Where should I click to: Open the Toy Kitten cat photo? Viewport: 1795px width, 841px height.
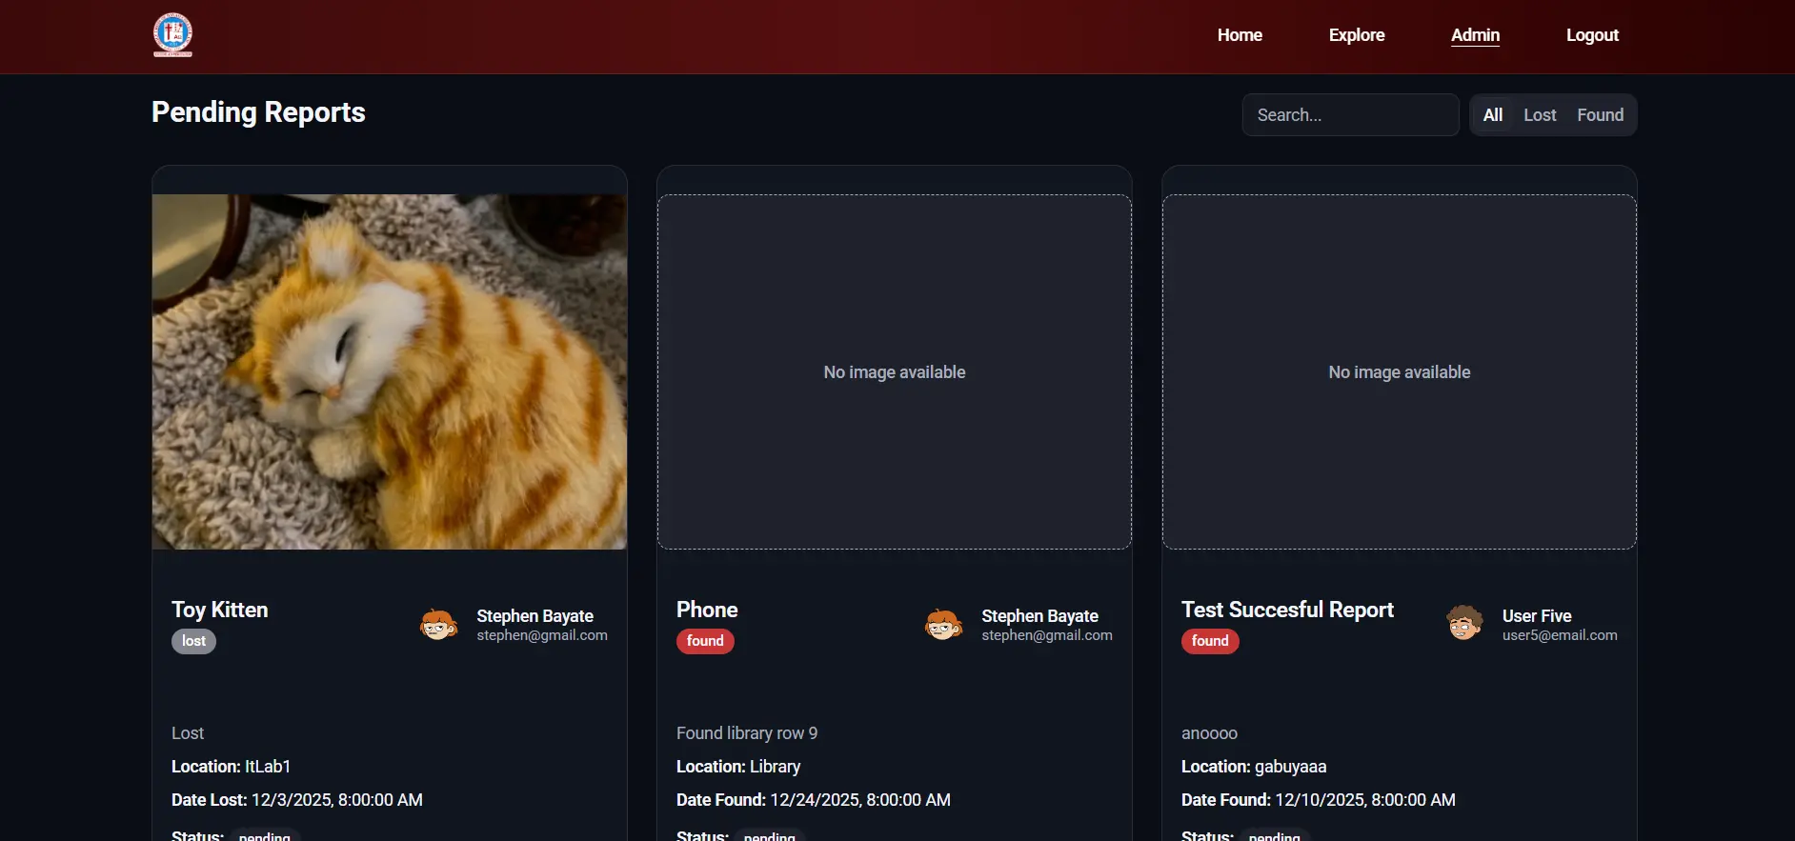click(x=390, y=371)
